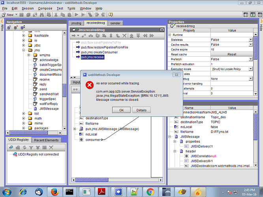Switch to the Recent Elements tab
263x197 pixels.
point(46,140)
